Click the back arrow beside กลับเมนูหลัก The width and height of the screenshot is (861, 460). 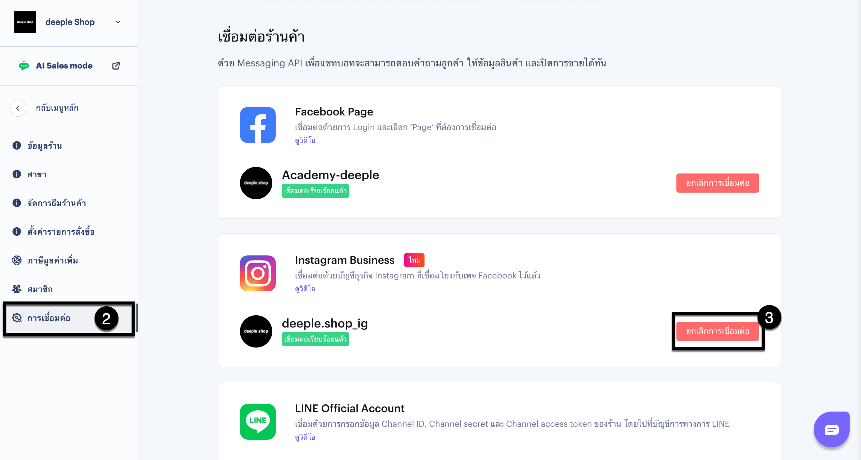pyautogui.click(x=18, y=108)
